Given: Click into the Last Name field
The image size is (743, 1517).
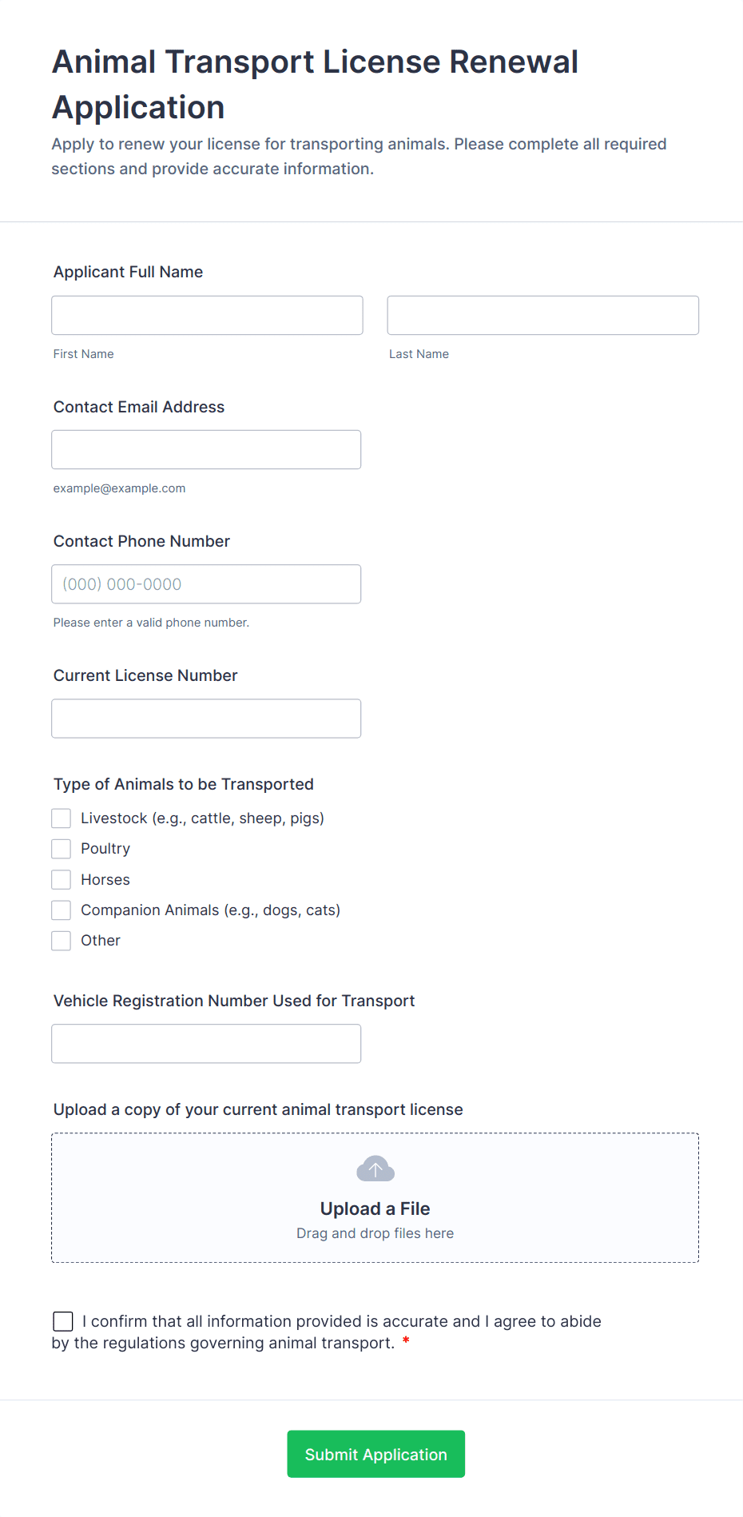Looking at the screenshot, I should [542, 316].
